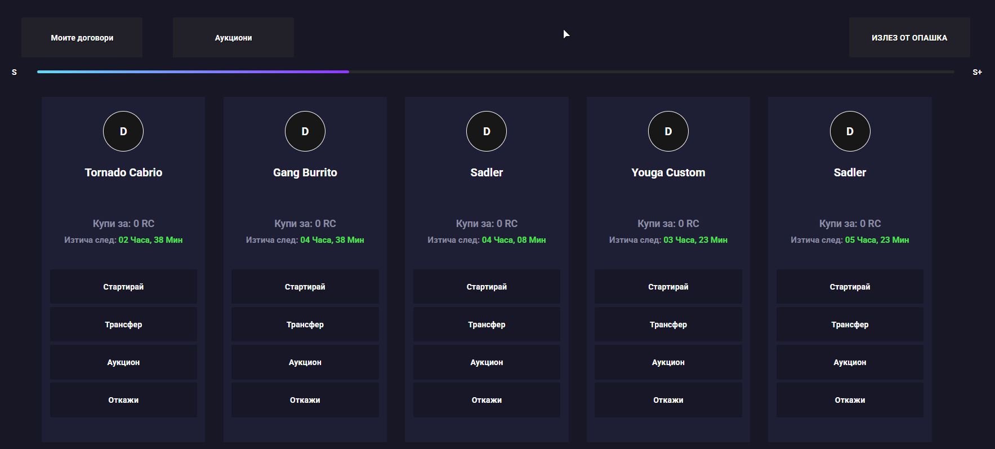This screenshot has height=449, width=995.
Task: Click Стартирай on the Gang Burrito card
Action: pyautogui.click(x=305, y=287)
